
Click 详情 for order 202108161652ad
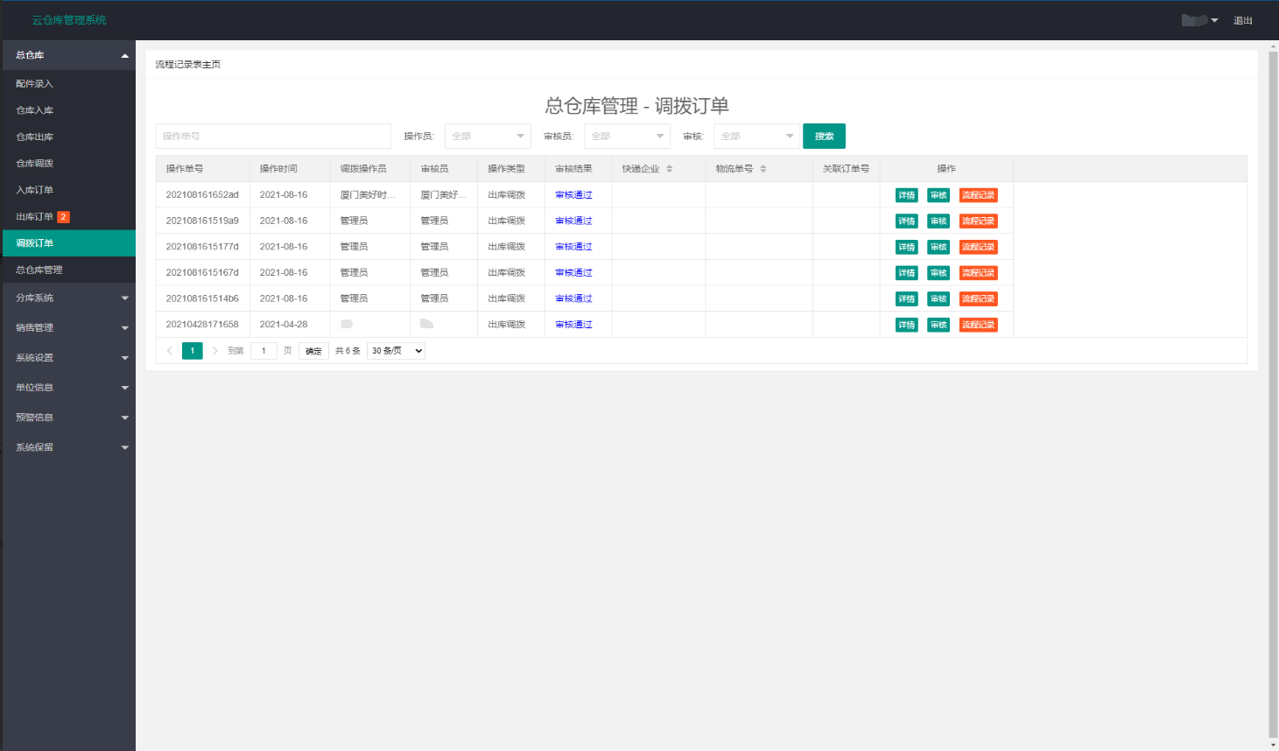pyautogui.click(x=907, y=195)
